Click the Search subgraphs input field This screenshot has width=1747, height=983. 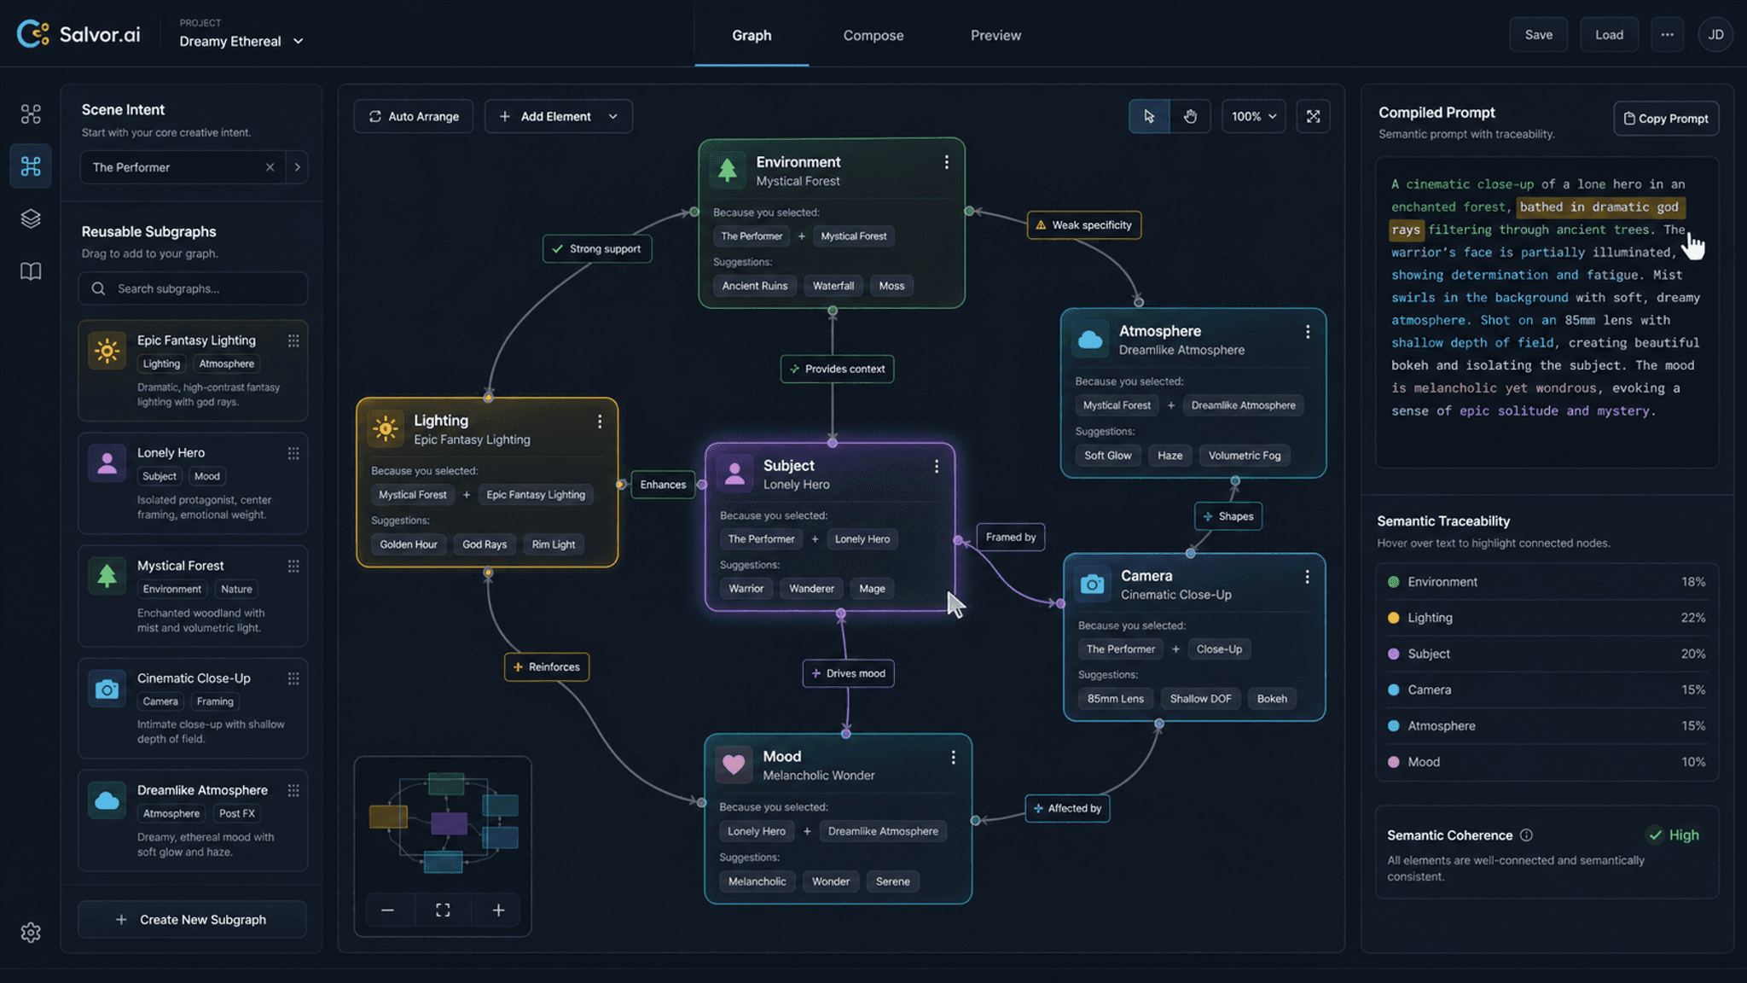click(193, 288)
